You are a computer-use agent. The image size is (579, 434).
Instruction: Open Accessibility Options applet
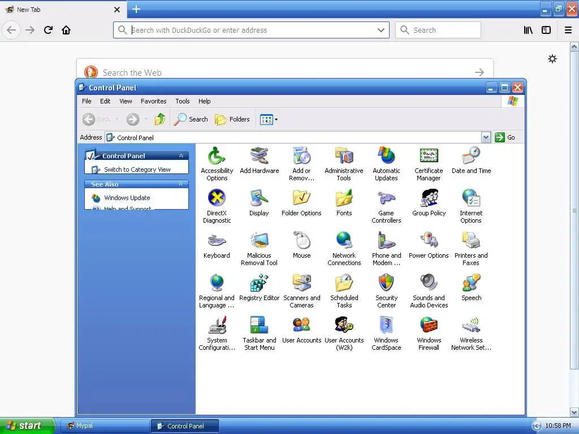(217, 164)
